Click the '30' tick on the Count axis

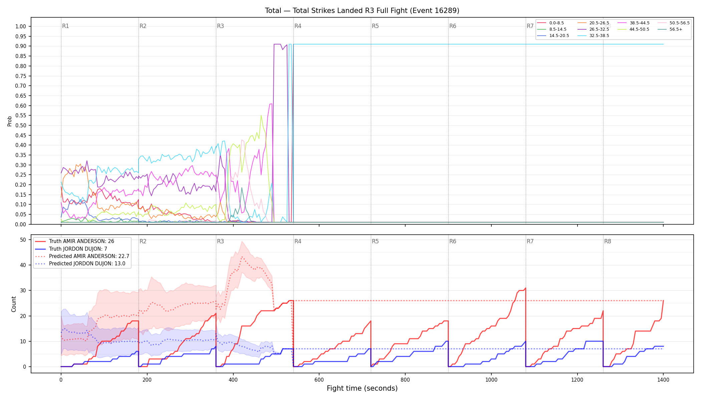point(23,291)
